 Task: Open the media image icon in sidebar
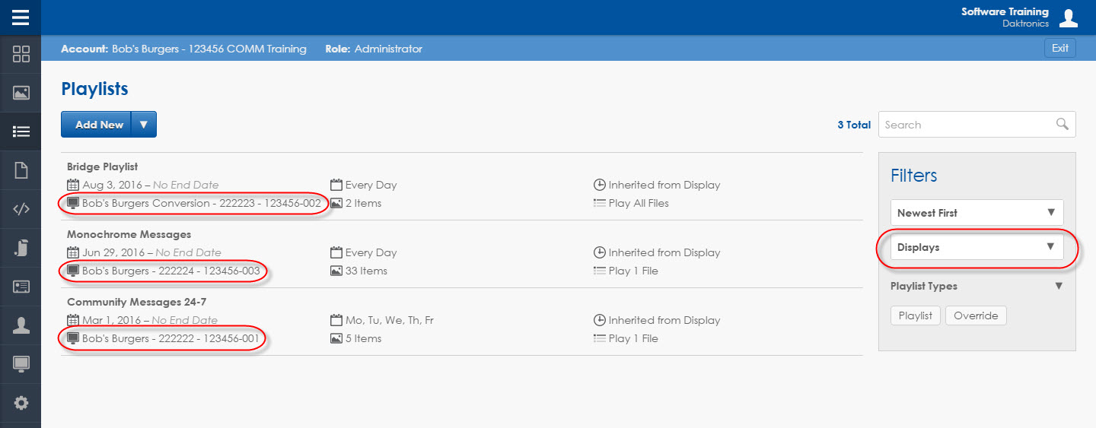point(21,93)
